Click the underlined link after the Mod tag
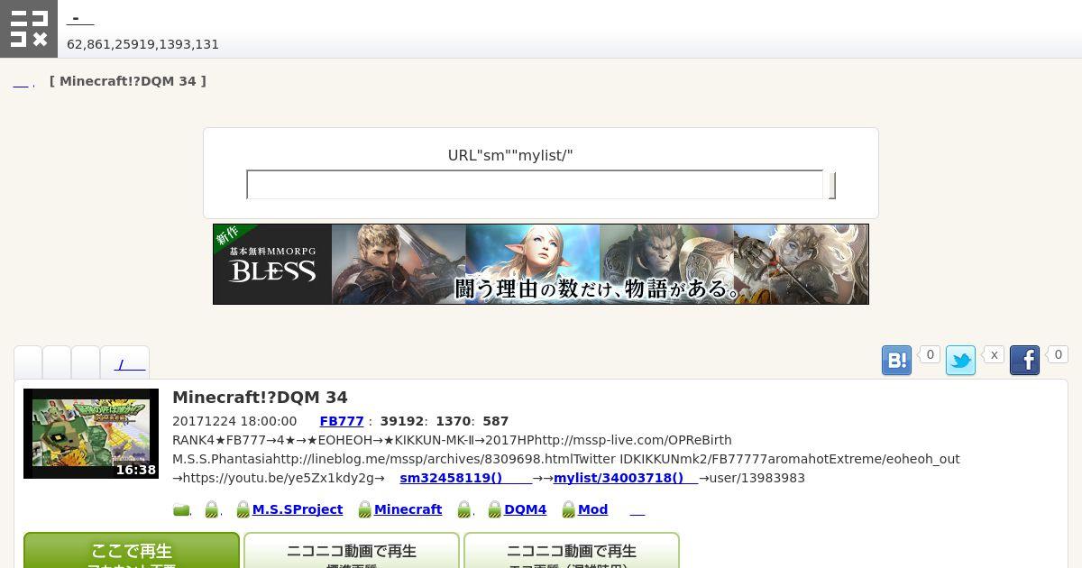Screen dimensions: 1082x568 click(x=637, y=510)
